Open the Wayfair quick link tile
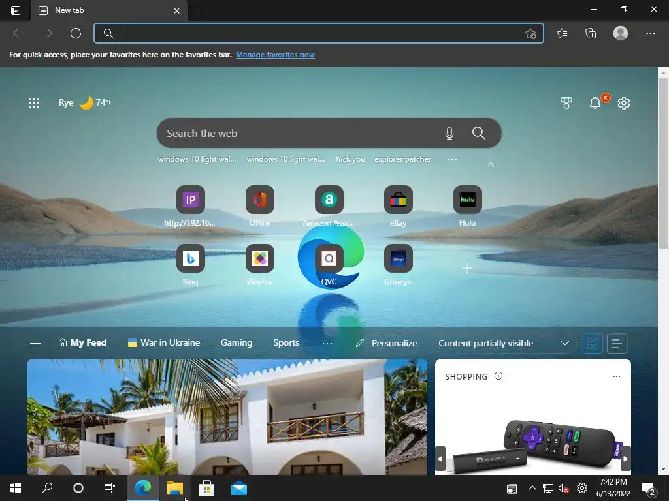The image size is (669, 501). point(259,265)
